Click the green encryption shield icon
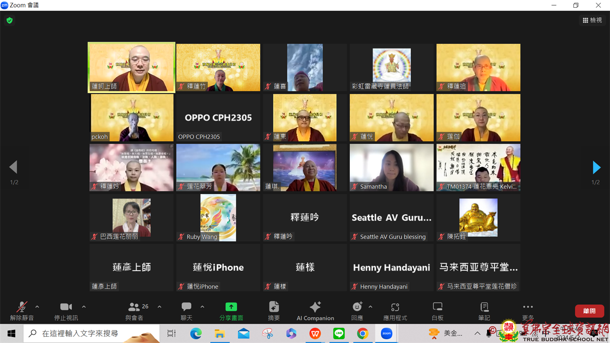 tap(10, 20)
